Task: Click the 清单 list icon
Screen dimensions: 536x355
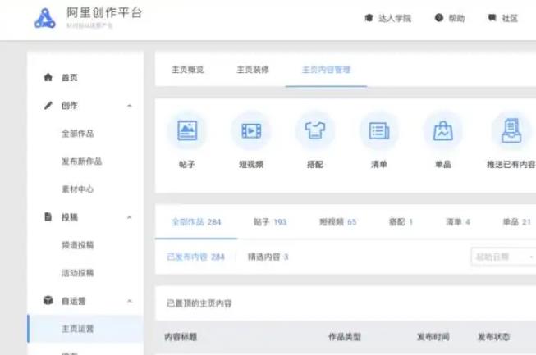Action: click(378, 130)
